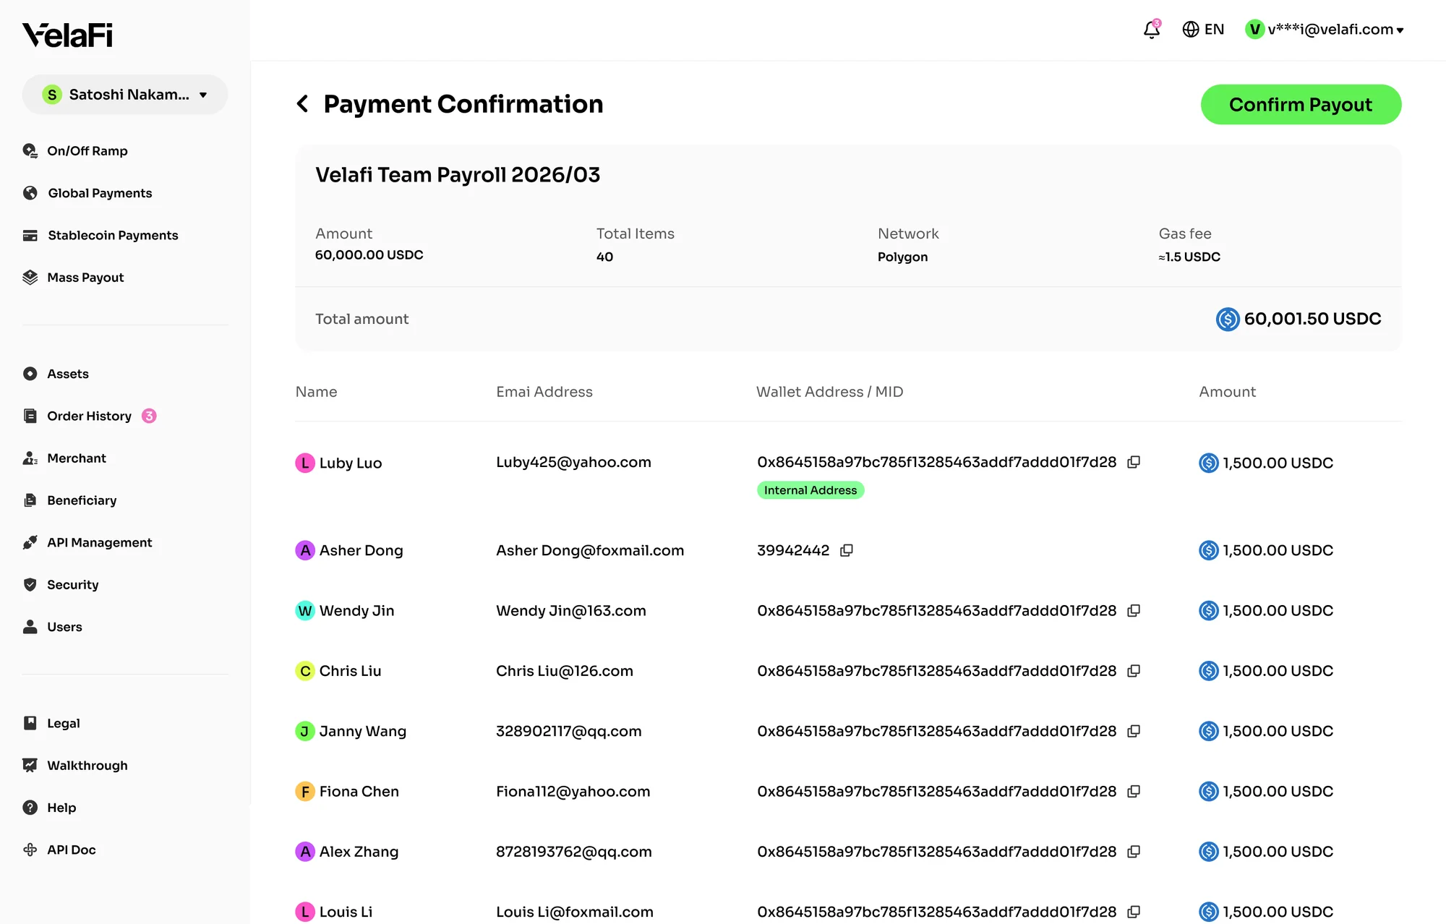Open the API Doc link
The height and width of the screenshot is (924, 1446).
[71, 850]
